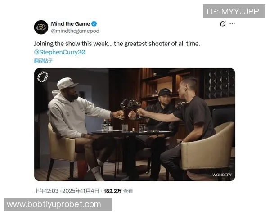Click the tweet text about greatest shooter
Image resolution: width=270 pixels, height=216 pixels.
117,44
